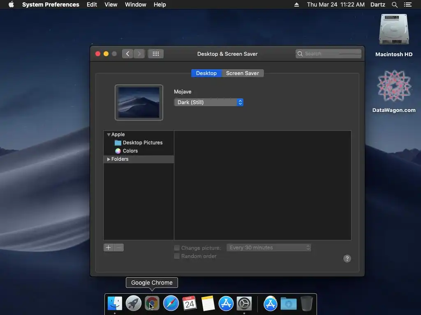421x315 pixels.
Task: Open the App Store icon right of Dock divider
Action: 271,303
